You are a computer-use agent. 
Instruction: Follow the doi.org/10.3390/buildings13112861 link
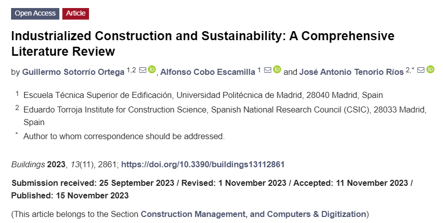[x=203, y=164]
